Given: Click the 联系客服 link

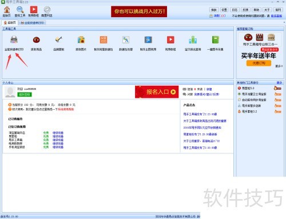Looking at the screenshot, I should [x=276, y=16].
